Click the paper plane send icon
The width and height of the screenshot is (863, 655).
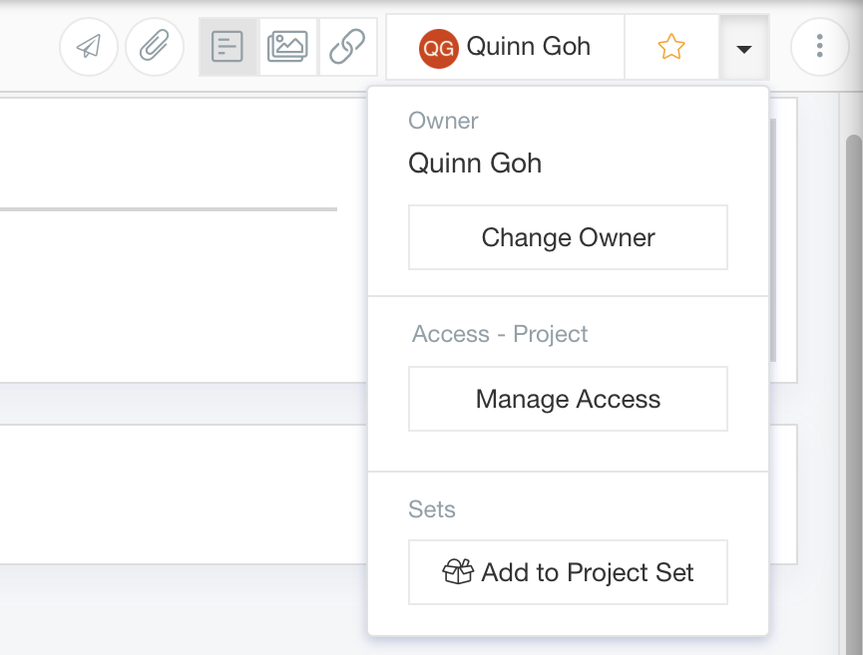pyautogui.click(x=89, y=46)
